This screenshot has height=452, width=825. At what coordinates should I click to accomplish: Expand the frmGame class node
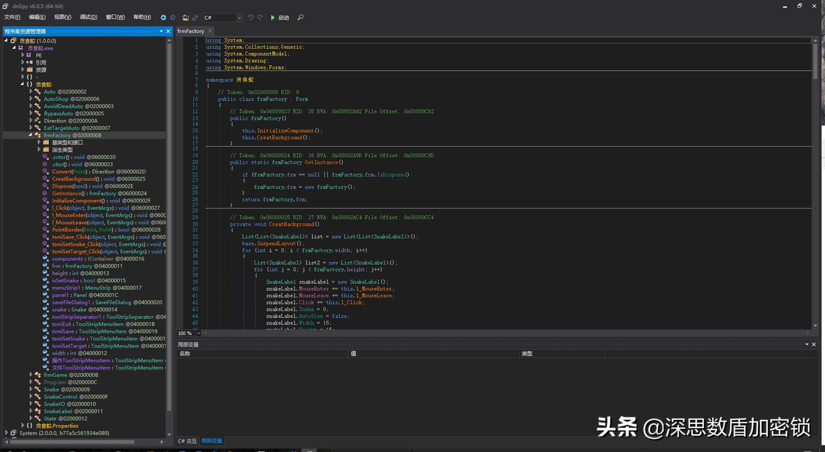pyautogui.click(x=31, y=375)
